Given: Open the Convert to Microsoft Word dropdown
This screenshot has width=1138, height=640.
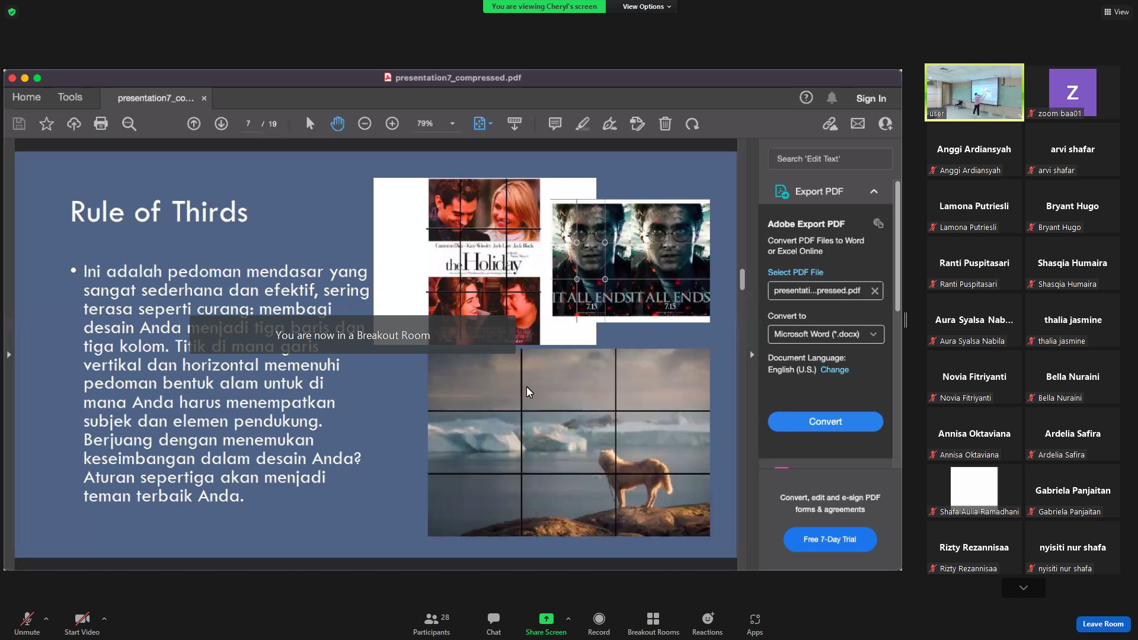Looking at the screenshot, I should click(826, 334).
